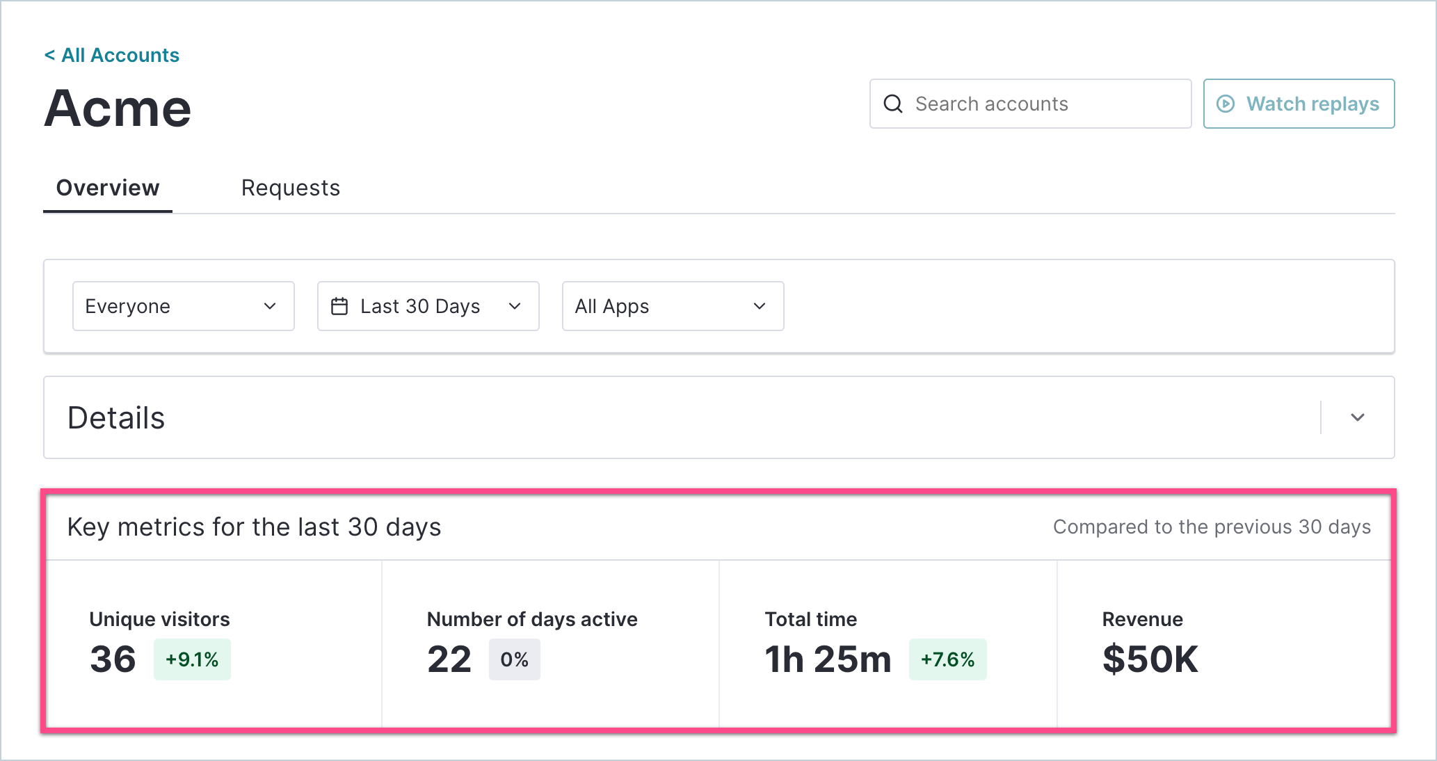Switch to the Requests tab

pos(291,188)
